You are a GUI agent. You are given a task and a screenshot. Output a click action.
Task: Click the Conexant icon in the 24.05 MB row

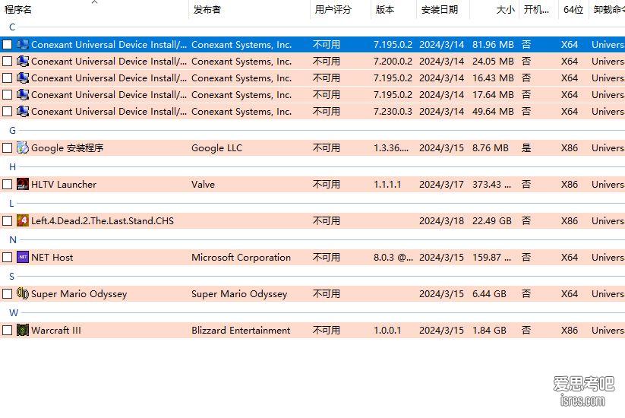[x=23, y=61]
